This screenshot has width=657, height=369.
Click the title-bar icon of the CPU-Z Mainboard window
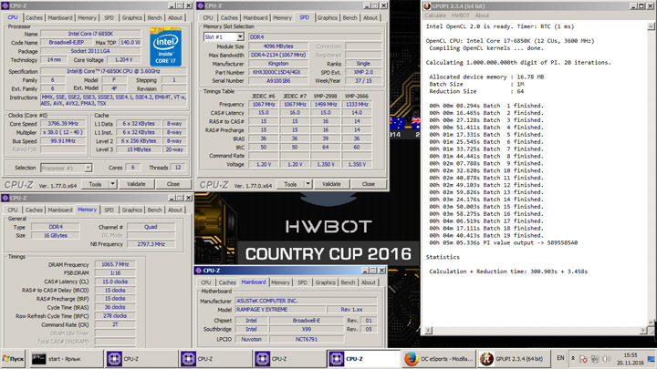click(x=199, y=271)
